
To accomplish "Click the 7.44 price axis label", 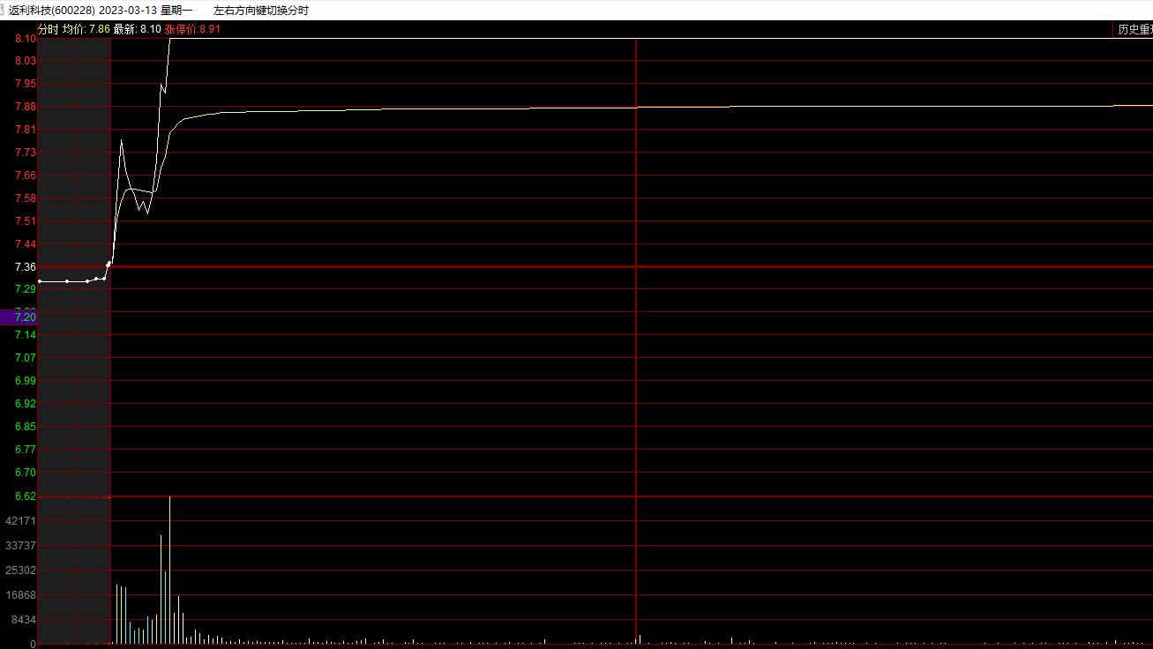I will pyautogui.click(x=26, y=244).
